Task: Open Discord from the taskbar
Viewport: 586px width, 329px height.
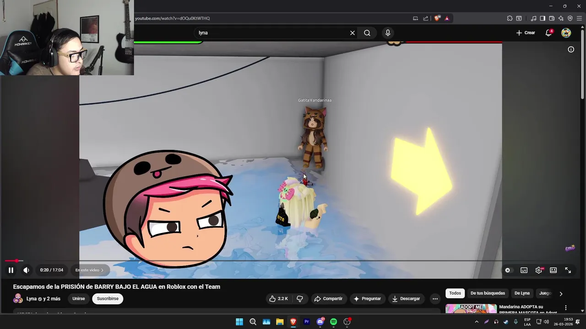Action: tap(320, 322)
